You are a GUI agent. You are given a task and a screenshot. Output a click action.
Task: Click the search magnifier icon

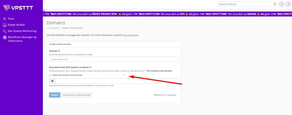tap(275, 4)
